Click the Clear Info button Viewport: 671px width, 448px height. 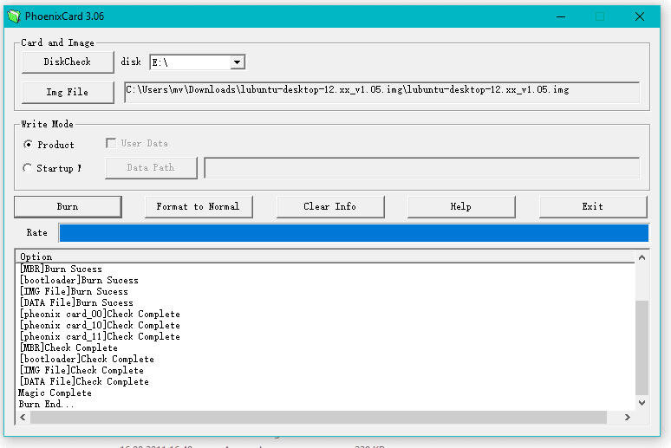click(x=330, y=207)
